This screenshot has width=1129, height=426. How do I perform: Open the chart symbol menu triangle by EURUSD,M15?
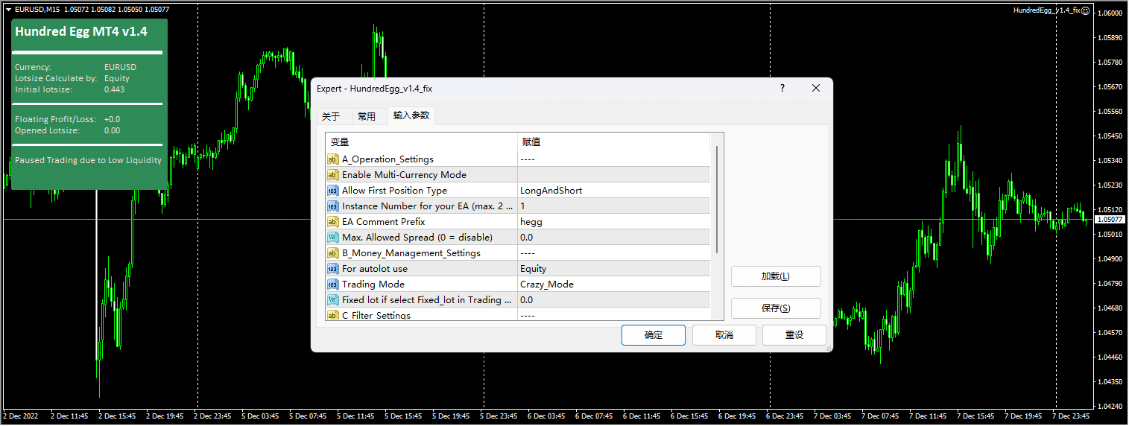tap(8, 10)
